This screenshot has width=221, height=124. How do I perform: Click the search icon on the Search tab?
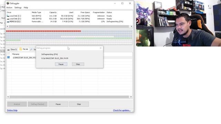[31, 49]
